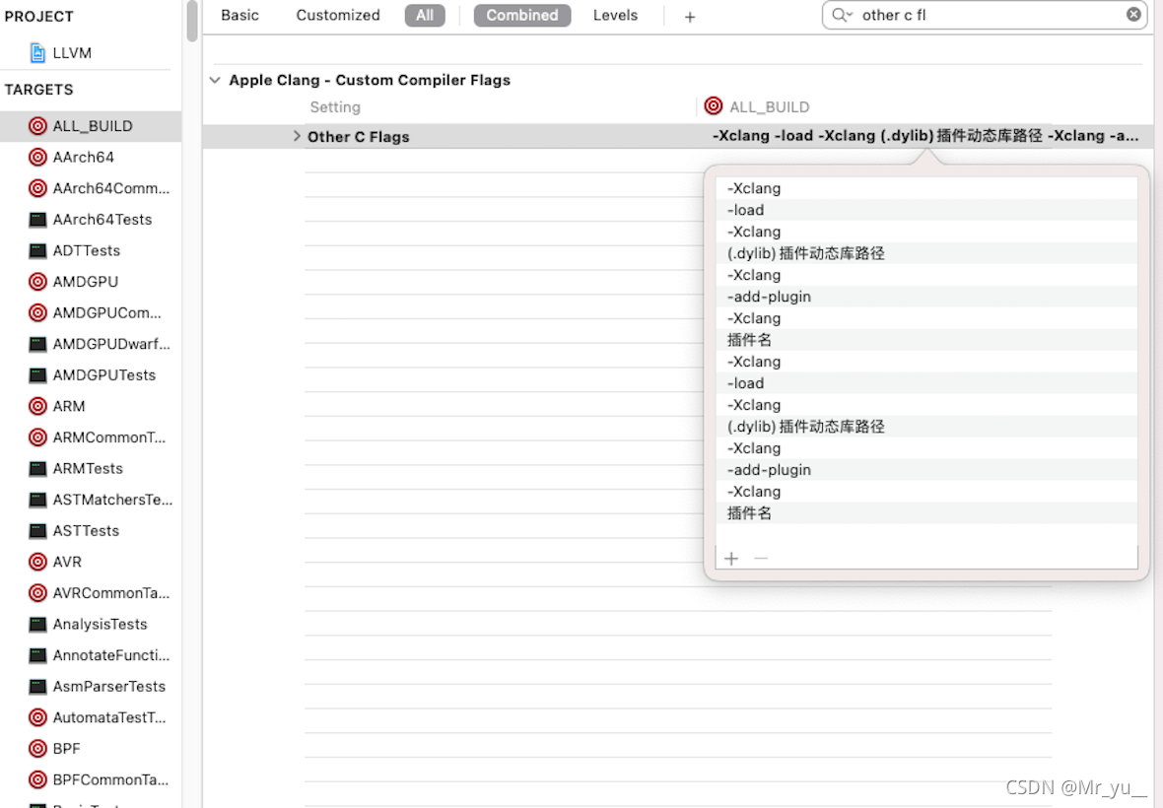
Task: Click the AVRCommonTa... target icon
Action: click(37, 593)
